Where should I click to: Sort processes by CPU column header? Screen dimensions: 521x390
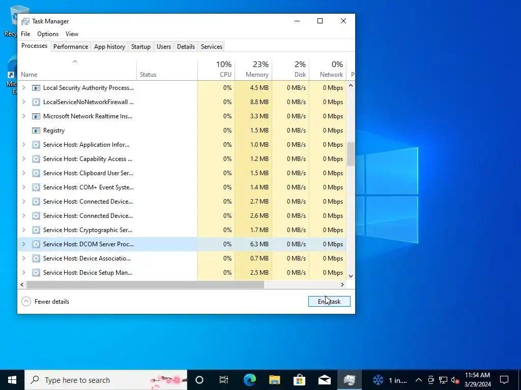(x=216, y=70)
